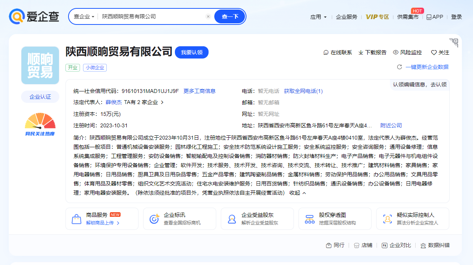Open 企业服务 in top navigation
Image resolution: width=473 pixels, height=265 pixels.
(x=347, y=17)
